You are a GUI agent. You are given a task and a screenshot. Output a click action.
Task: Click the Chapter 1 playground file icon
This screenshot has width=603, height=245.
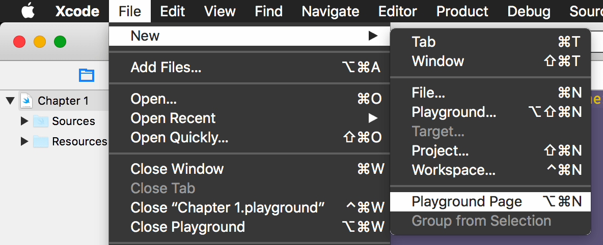point(26,101)
